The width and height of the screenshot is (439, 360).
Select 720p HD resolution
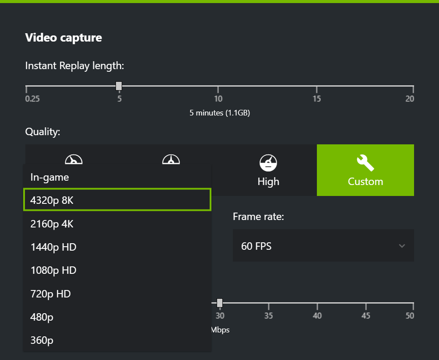tap(117, 294)
